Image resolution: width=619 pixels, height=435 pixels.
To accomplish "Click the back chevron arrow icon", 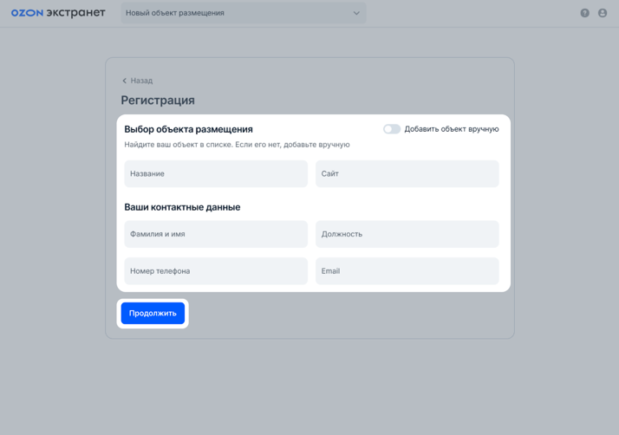I will 125,81.
